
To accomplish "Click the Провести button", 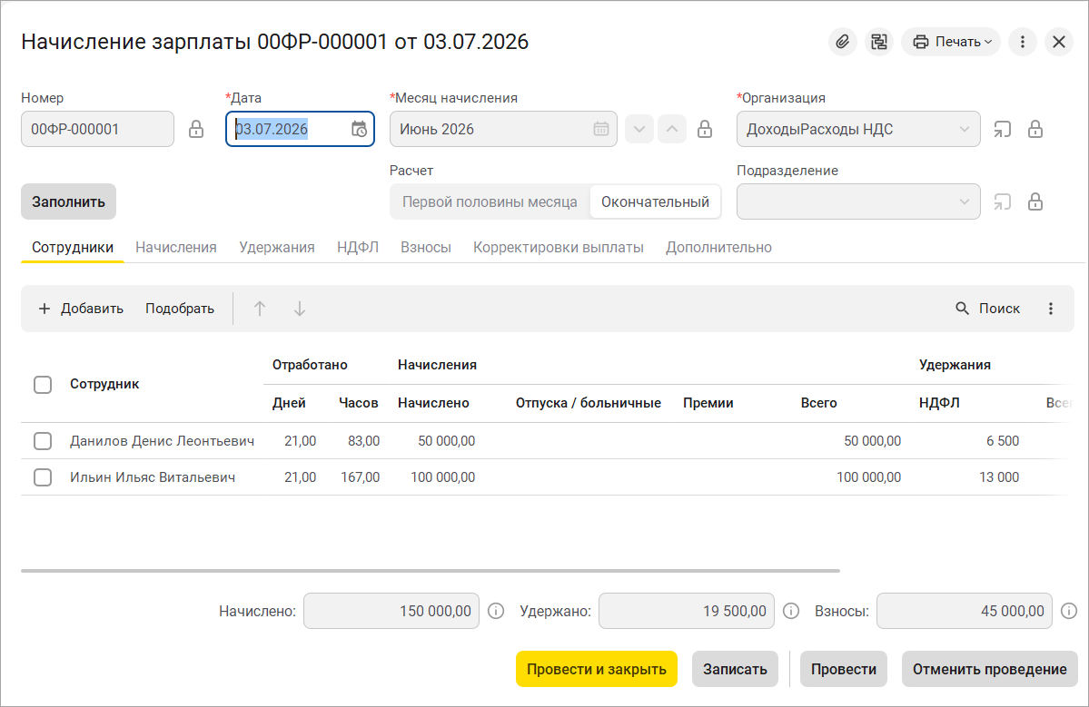I will click(844, 669).
